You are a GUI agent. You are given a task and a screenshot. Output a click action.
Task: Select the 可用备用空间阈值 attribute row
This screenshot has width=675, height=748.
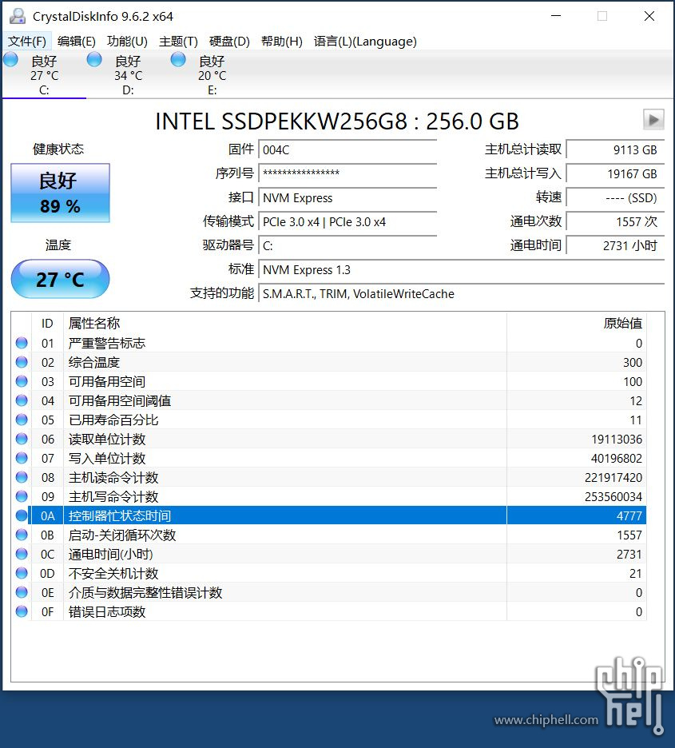pyautogui.click(x=329, y=400)
